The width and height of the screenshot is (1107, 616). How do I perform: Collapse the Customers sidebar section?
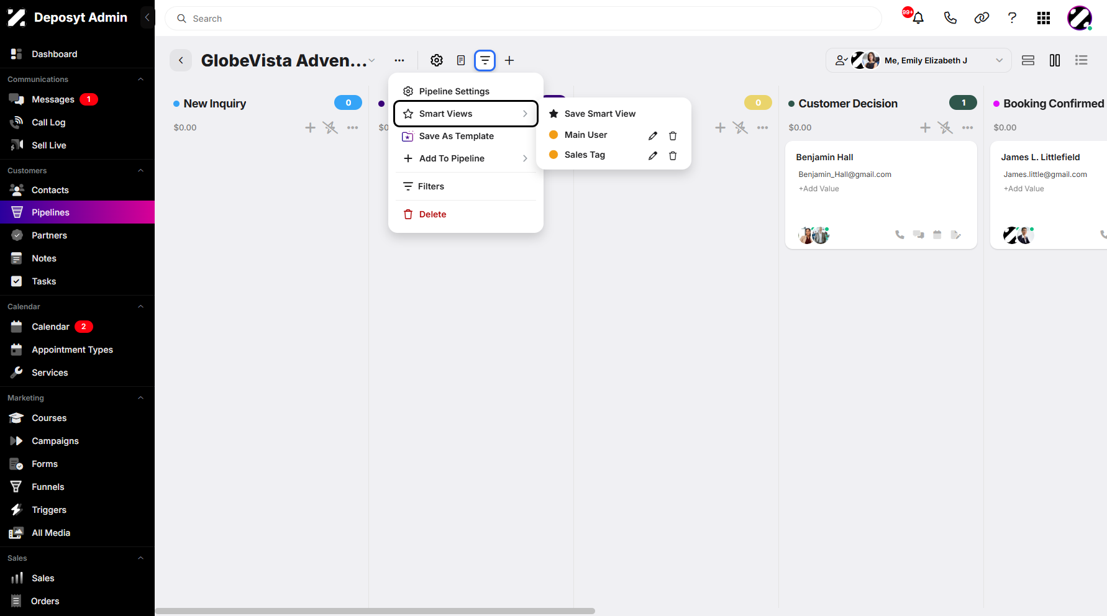click(x=141, y=171)
